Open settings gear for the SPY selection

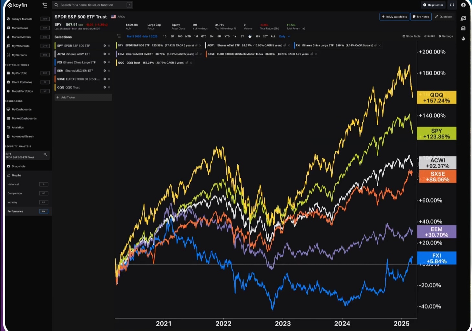tap(105, 46)
